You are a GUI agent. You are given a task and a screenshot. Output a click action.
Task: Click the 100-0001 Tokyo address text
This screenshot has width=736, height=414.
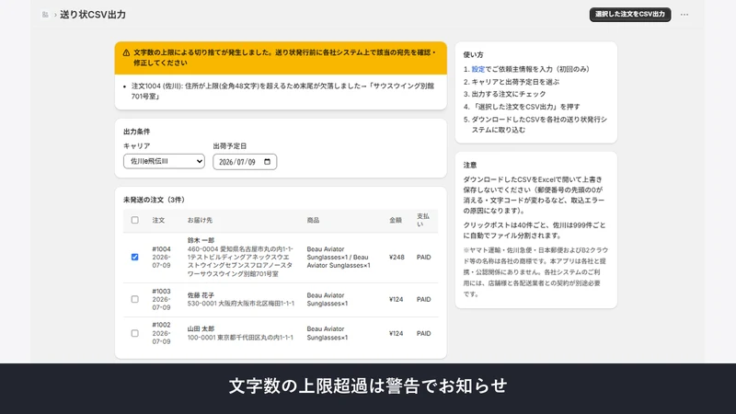pos(240,338)
